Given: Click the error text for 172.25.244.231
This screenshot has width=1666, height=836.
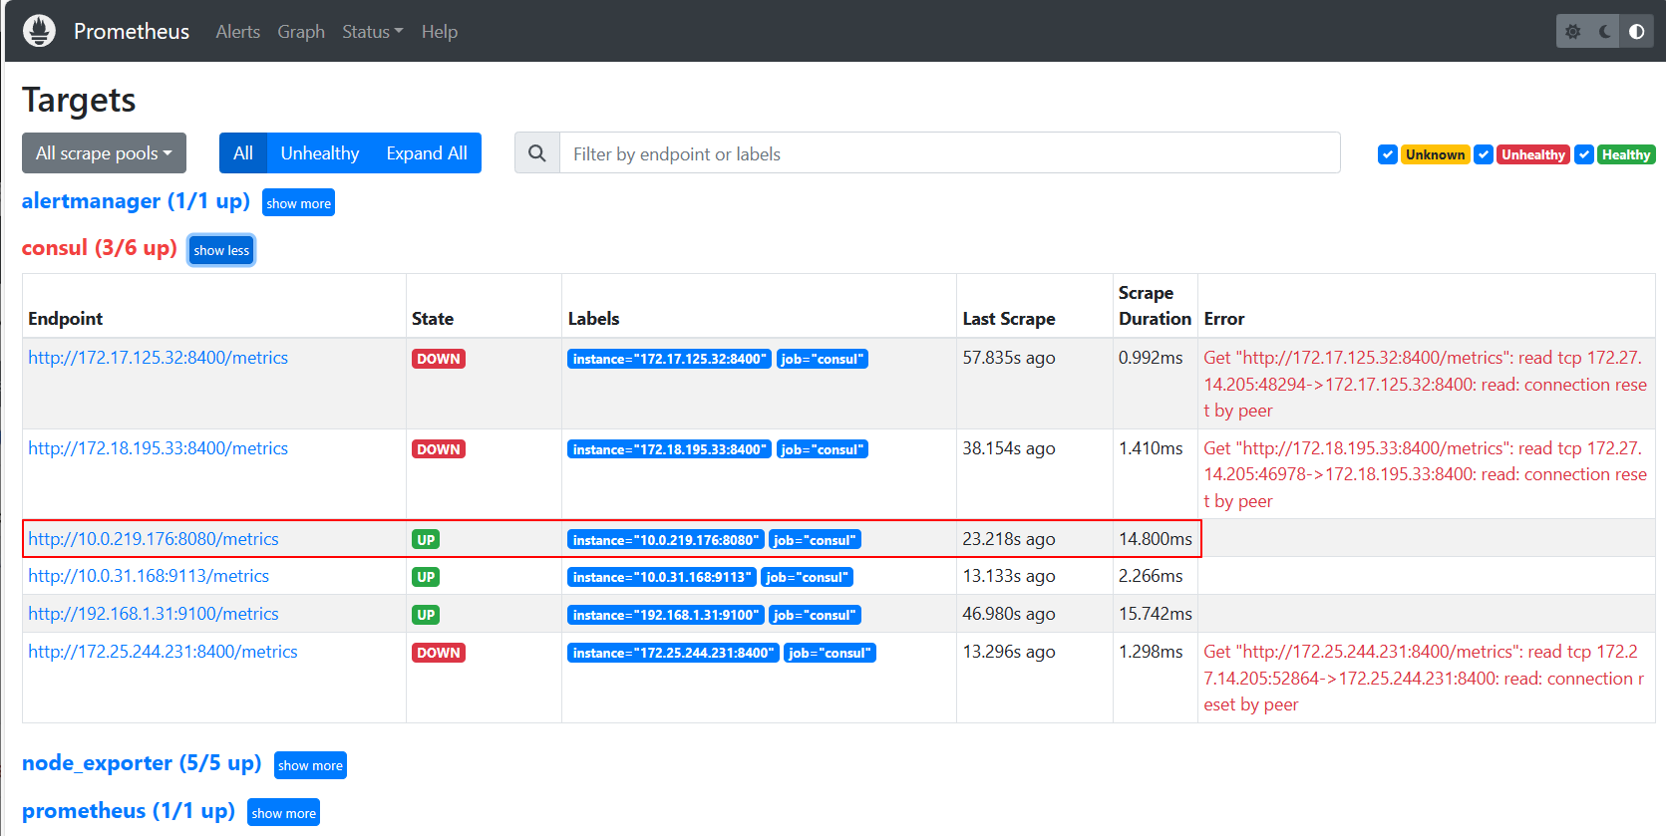Looking at the screenshot, I should point(1424,678).
